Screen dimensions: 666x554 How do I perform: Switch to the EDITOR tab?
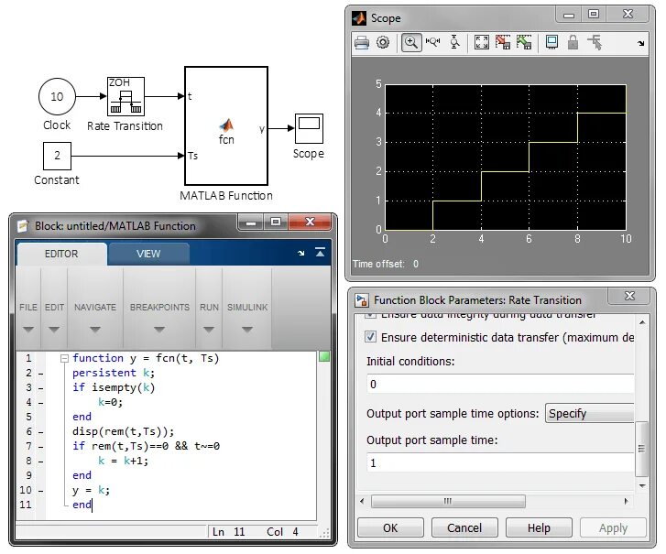pyautogui.click(x=61, y=254)
